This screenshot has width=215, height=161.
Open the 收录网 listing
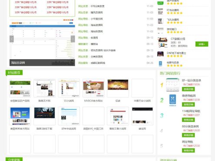pos(94,38)
